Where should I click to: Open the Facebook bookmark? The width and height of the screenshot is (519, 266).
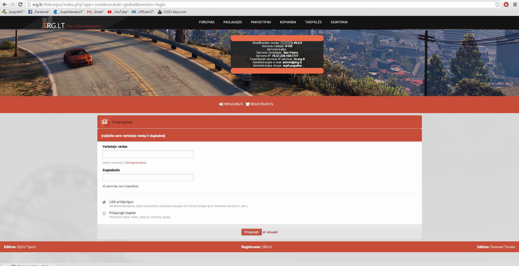39,12
